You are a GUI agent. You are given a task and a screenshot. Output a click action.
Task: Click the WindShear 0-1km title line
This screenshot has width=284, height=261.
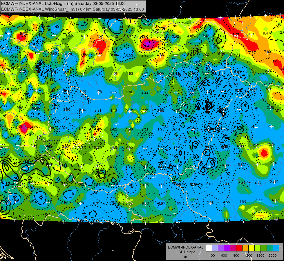pyautogui.click(x=73, y=9)
